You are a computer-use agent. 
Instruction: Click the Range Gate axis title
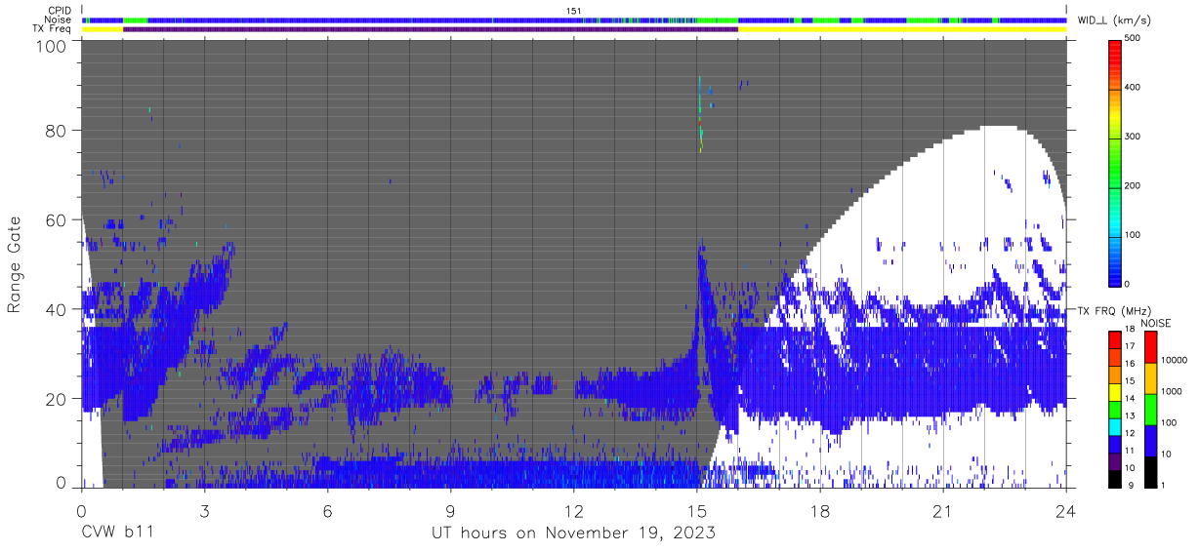click(16, 263)
